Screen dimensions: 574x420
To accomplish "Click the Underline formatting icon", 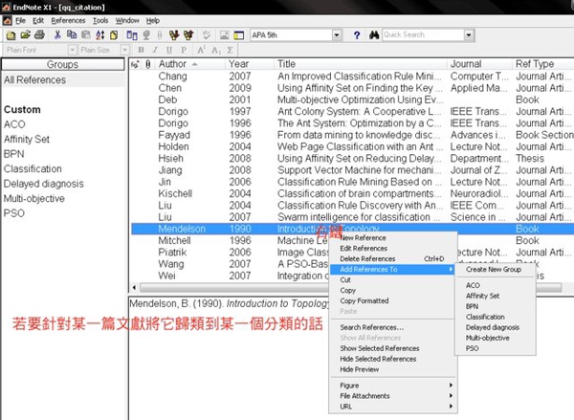I will [169, 50].
